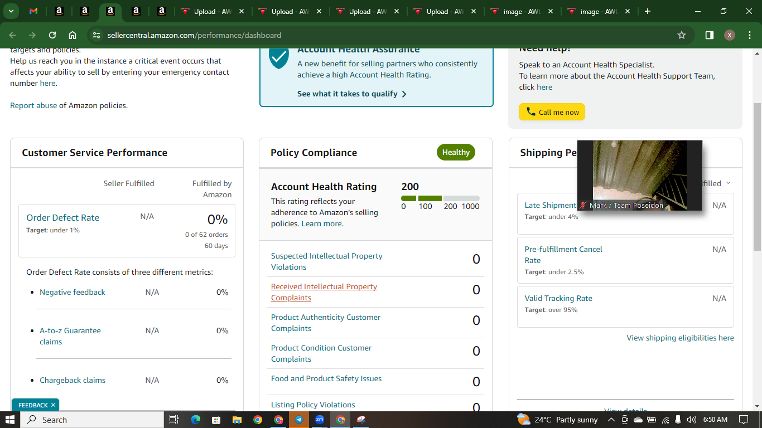This screenshot has height=428, width=762.
Task: Open OneDrive cloud icon in system tray
Action: [638, 420]
